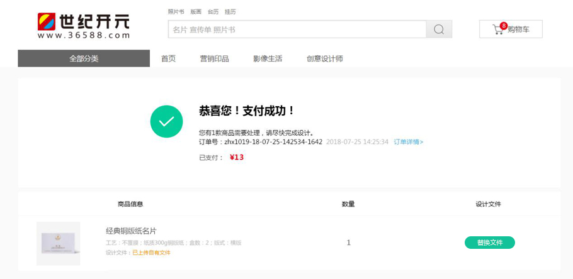This screenshot has height=279, width=573.
Task: Focus the search box with placeholder 名片 宣传单 照片书
Action: [x=297, y=30]
